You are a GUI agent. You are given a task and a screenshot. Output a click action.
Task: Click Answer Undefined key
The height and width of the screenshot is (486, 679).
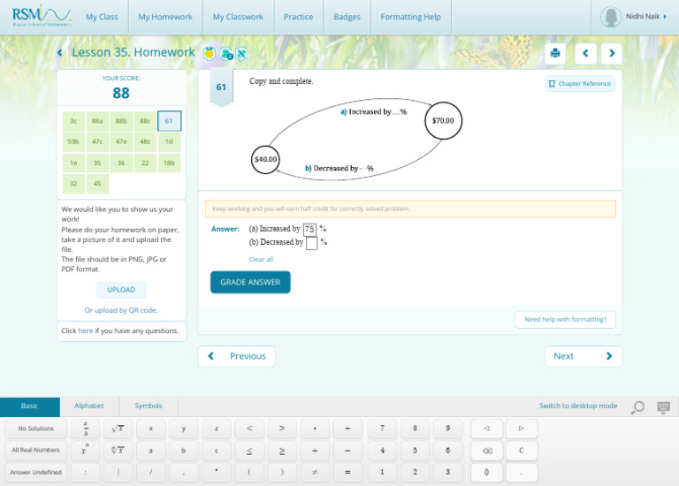pyautogui.click(x=36, y=472)
